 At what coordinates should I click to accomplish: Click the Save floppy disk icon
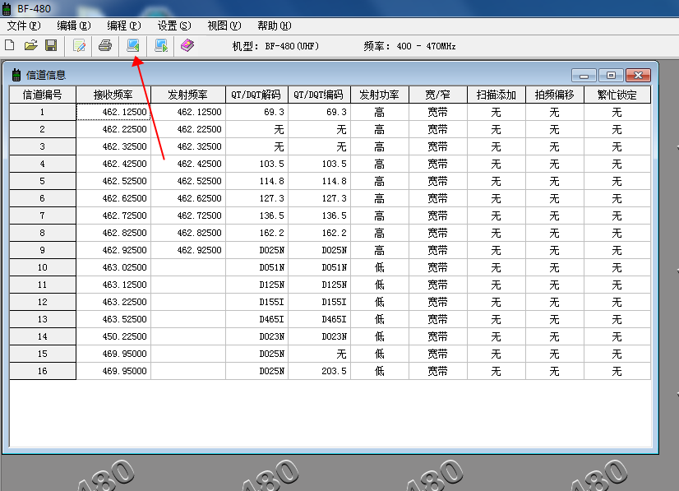[51, 45]
